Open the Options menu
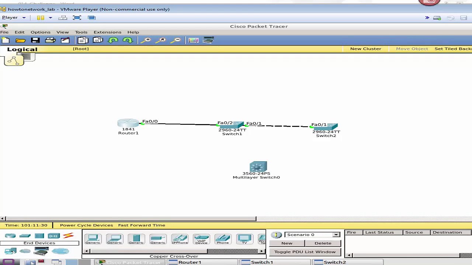472x265 pixels. point(41,32)
